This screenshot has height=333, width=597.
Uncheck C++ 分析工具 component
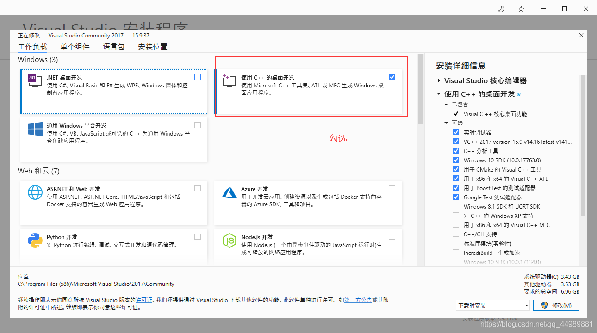[x=456, y=151]
